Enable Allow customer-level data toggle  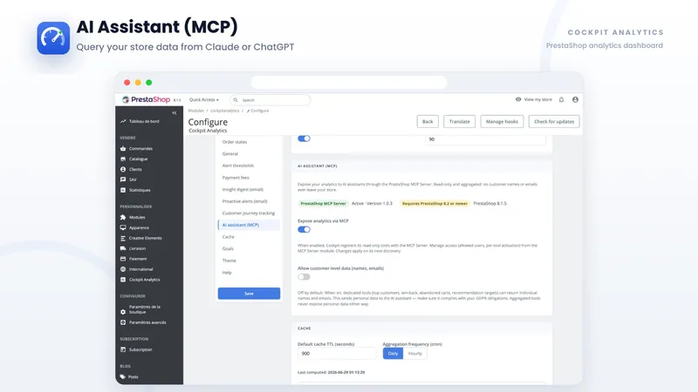click(304, 277)
